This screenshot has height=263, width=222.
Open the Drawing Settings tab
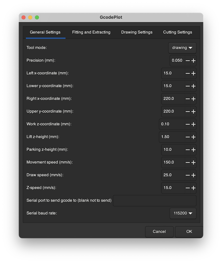click(x=137, y=32)
